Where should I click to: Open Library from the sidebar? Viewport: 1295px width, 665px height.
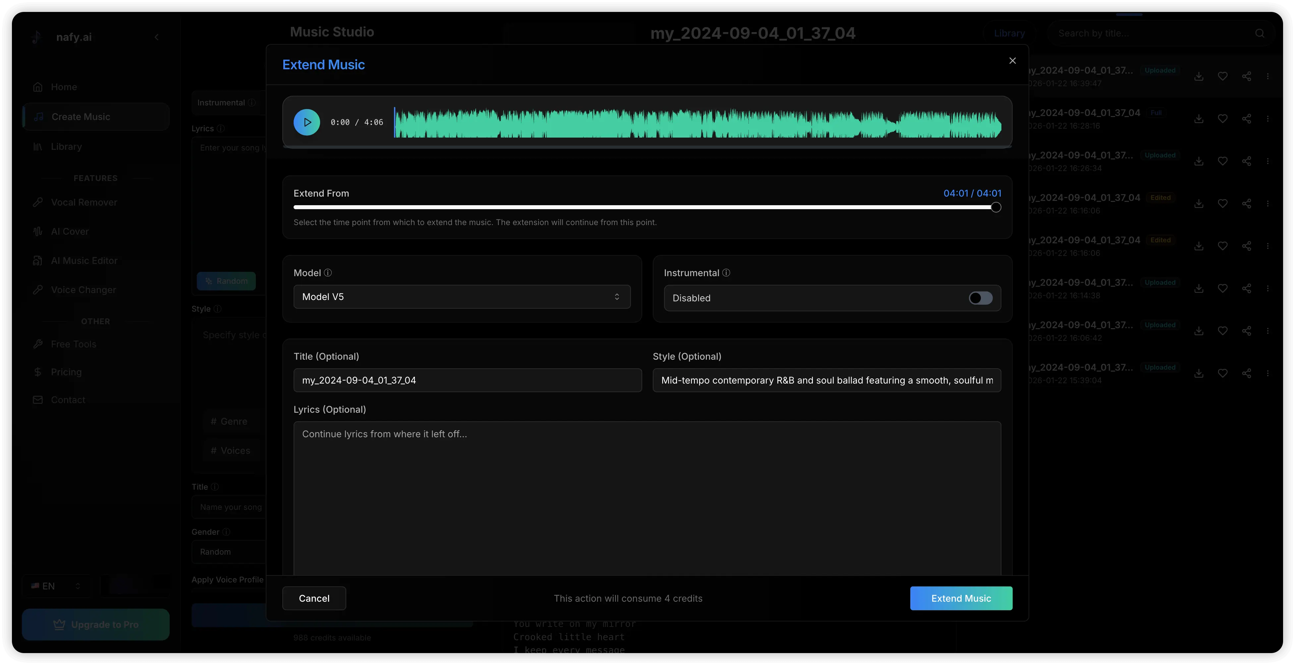[x=95, y=147]
